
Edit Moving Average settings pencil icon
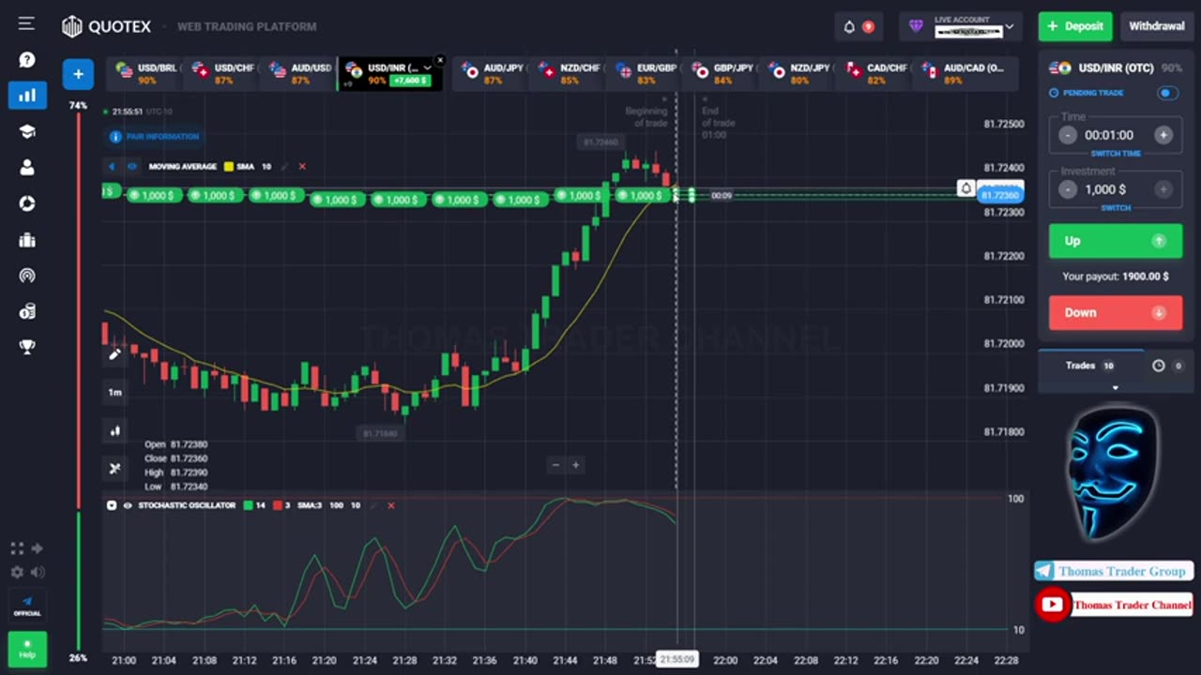[284, 167]
